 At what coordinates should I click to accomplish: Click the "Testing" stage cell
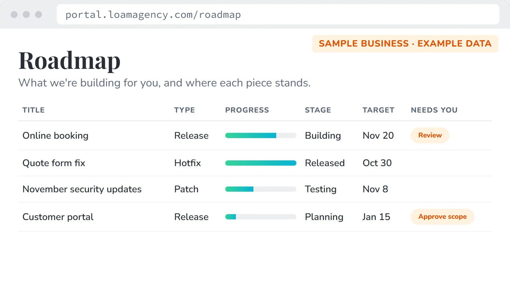(321, 189)
